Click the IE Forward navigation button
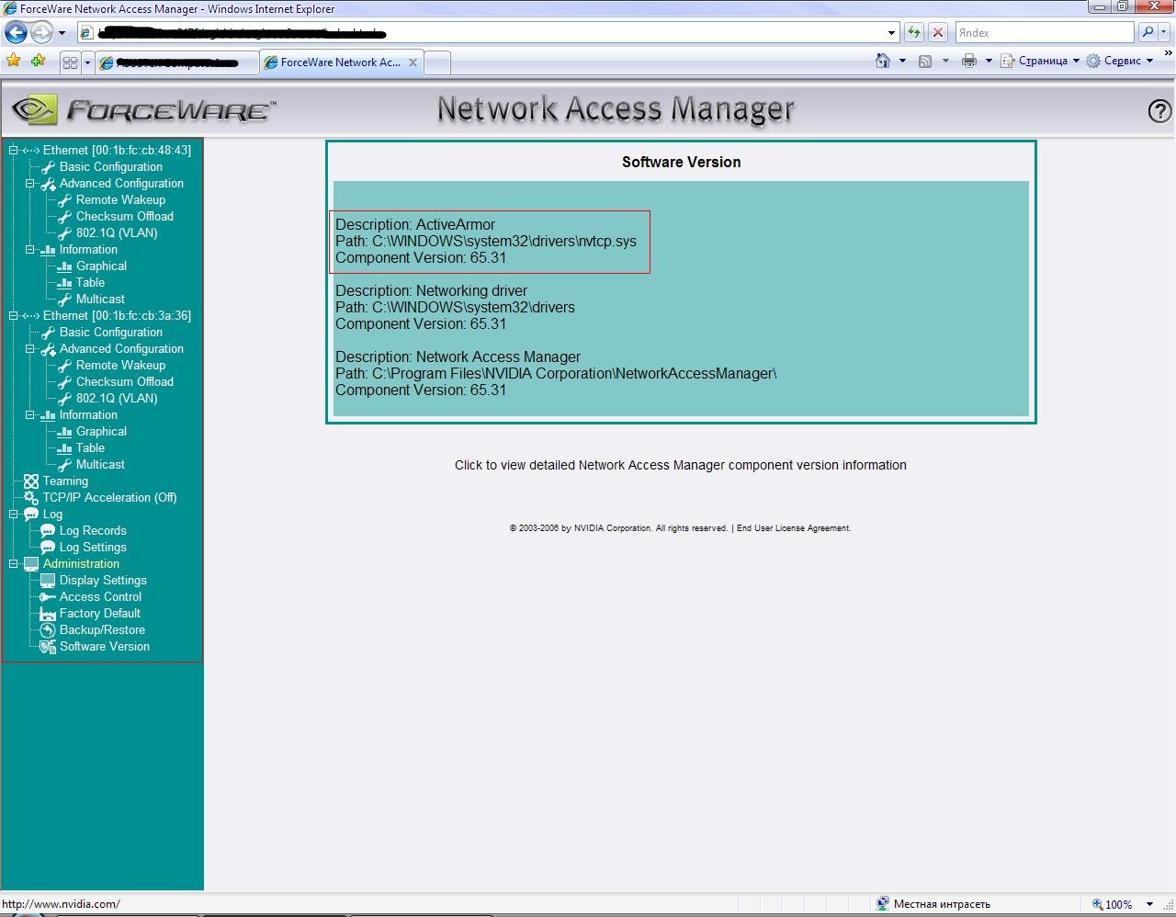 point(41,33)
